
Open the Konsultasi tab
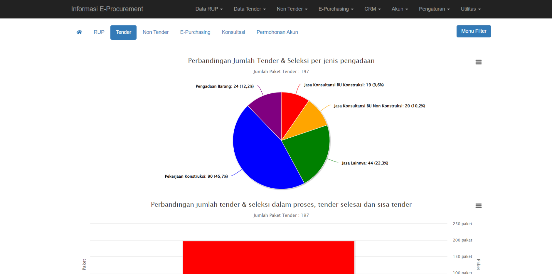pos(233,32)
